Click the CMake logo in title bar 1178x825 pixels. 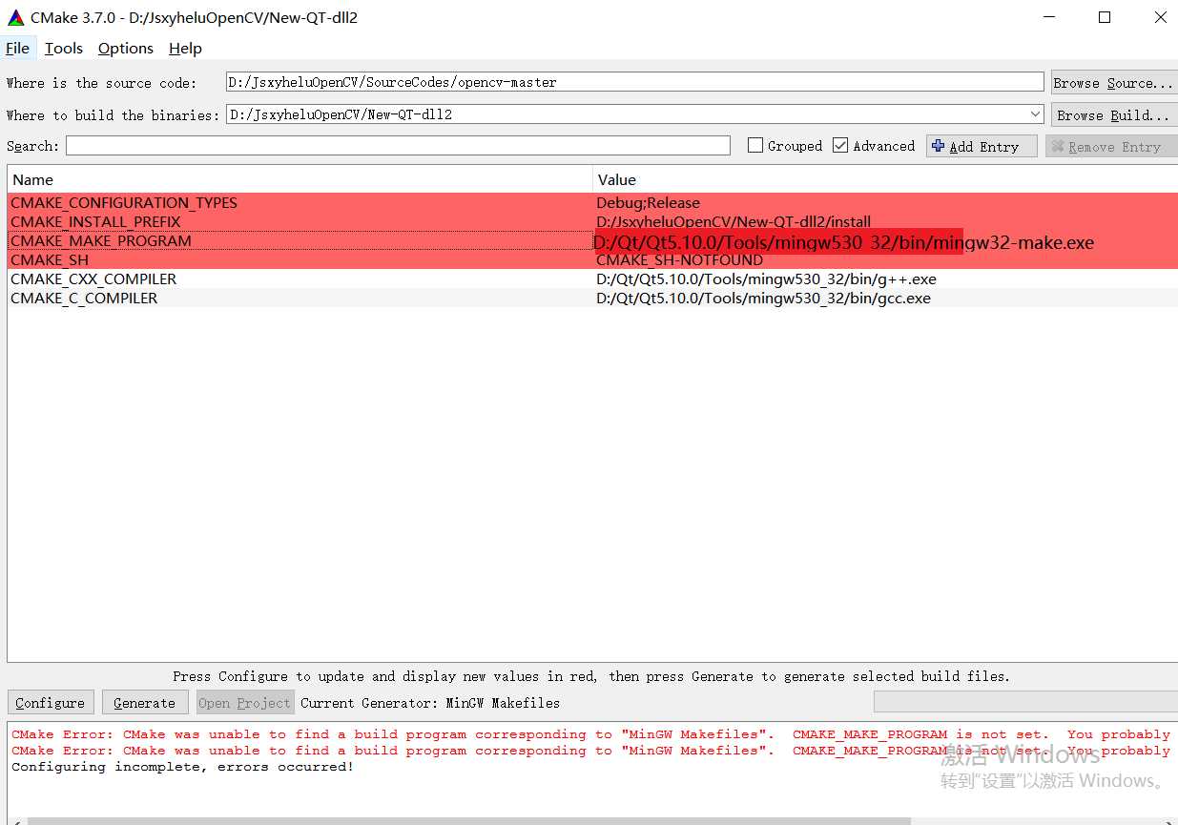(x=15, y=17)
